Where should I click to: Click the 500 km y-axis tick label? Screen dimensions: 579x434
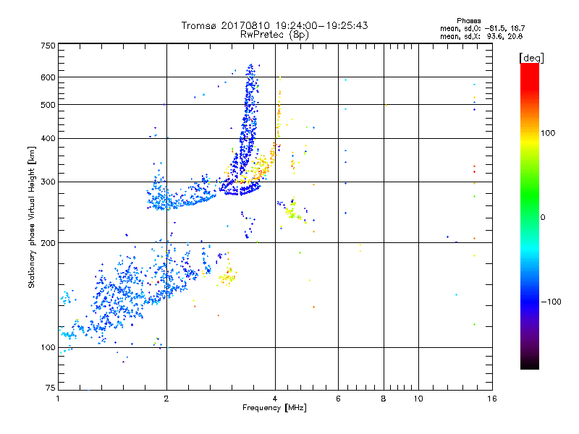[x=48, y=105]
